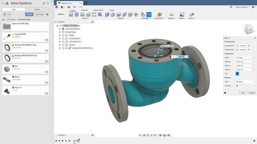
Task: Switch to the SHEET METAL tab
Action: [x=98, y=10]
